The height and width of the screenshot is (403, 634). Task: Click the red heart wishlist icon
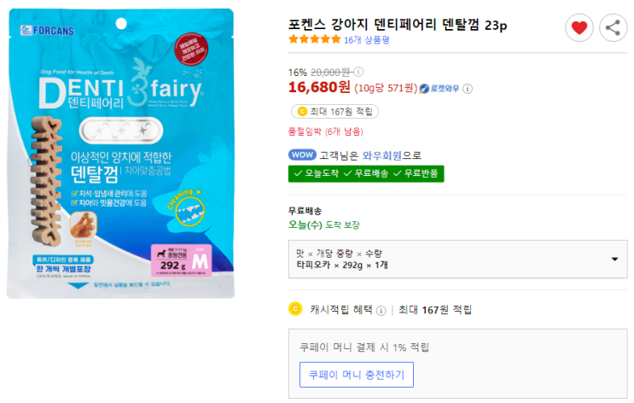579,28
